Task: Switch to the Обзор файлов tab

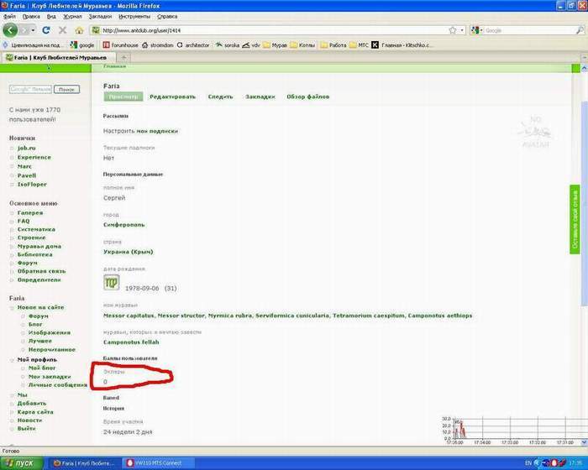Action: pyautogui.click(x=307, y=97)
